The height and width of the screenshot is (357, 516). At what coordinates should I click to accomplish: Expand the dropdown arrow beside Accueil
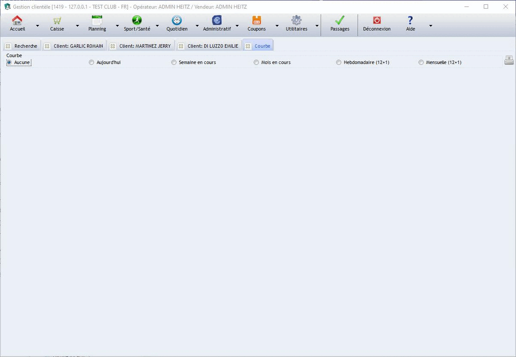37,26
